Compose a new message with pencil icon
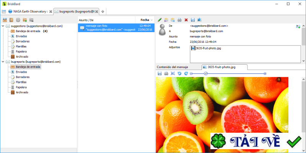The image size is (306, 153). point(160,20)
